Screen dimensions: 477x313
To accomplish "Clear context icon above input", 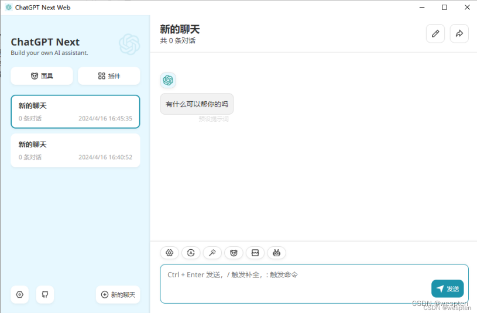I will tap(255, 253).
